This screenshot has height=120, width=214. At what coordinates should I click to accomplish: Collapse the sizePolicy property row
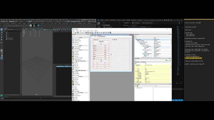[135, 72]
